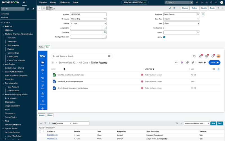The width and height of the screenshot is (225, 141).
Task: Click lookup icon next to Employee field
Action: (198, 14)
